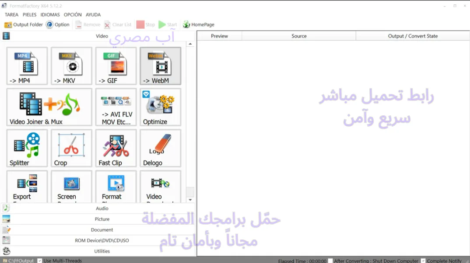Open the Splitter tool
The height and width of the screenshot is (263, 470).
pyautogui.click(x=27, y=148)
